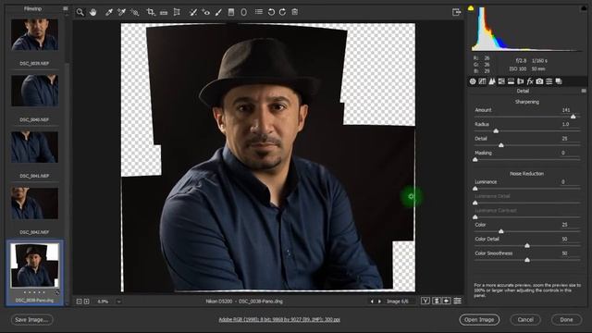The height and width of the screenshot is (333, 592).
Task: Open the Detail panel flyout menu
Action: pyautogui.click(x=584, y=91)
